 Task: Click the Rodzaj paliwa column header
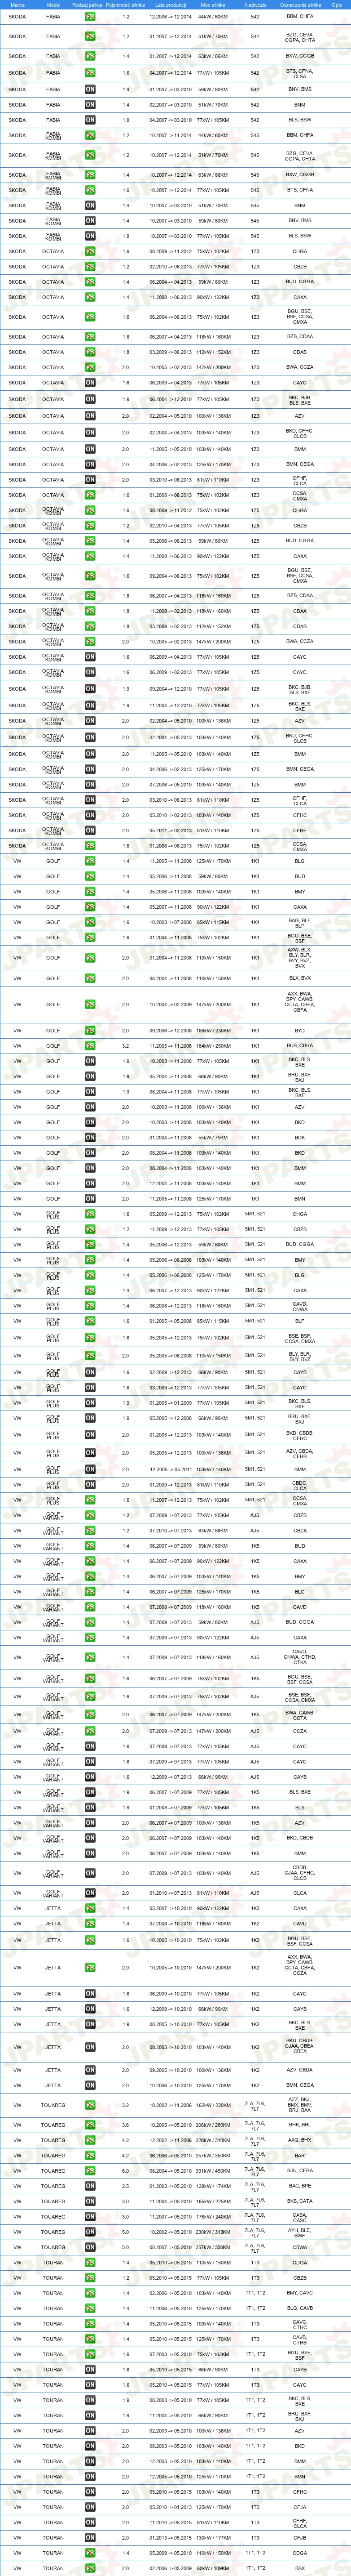point(88,4)
